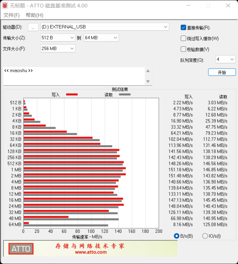Click the miaoshu description text box
238x264 pixels.
tap(74, 76)
